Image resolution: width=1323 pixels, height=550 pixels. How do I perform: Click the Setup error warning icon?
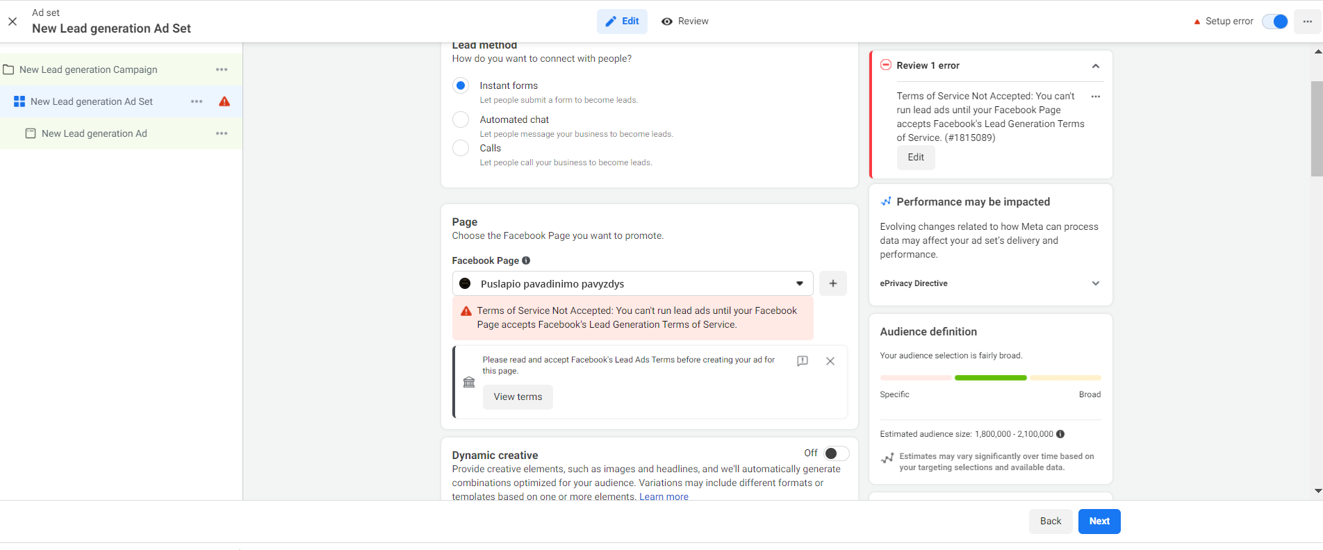coord(1197,22)
